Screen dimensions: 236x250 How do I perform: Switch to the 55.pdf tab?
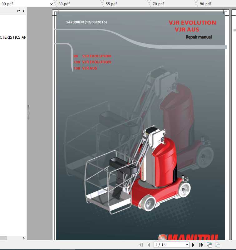pos(111,4)
